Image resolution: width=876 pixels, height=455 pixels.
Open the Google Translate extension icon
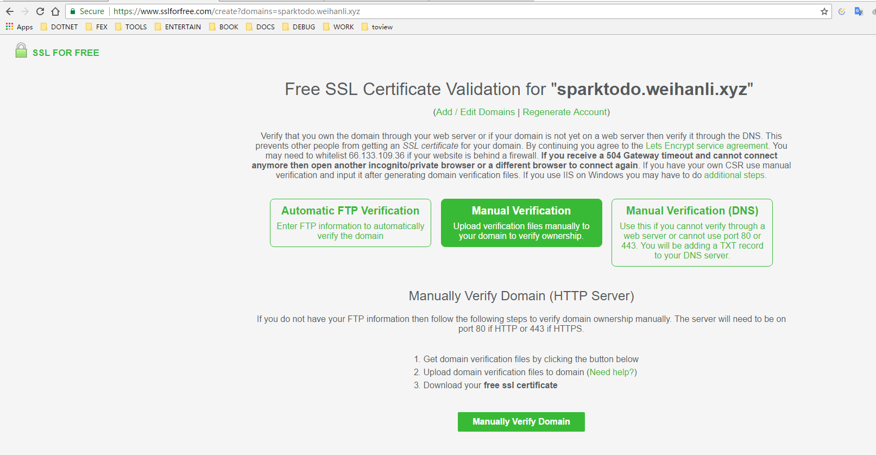pyautogui.click(x=859, y=11)
